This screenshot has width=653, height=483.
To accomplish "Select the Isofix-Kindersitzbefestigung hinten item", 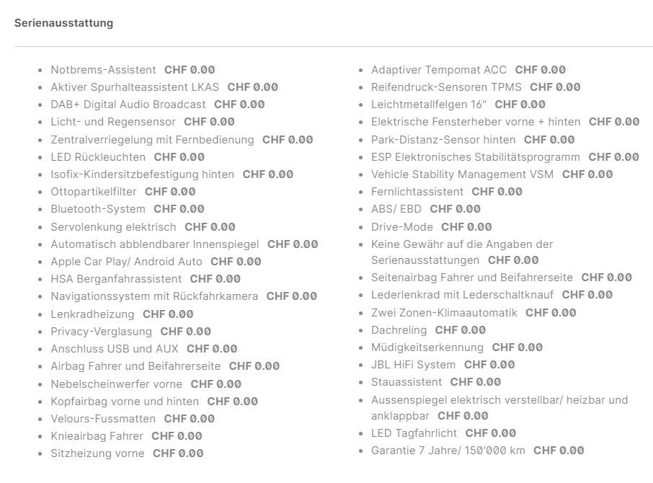I will 142,174.
